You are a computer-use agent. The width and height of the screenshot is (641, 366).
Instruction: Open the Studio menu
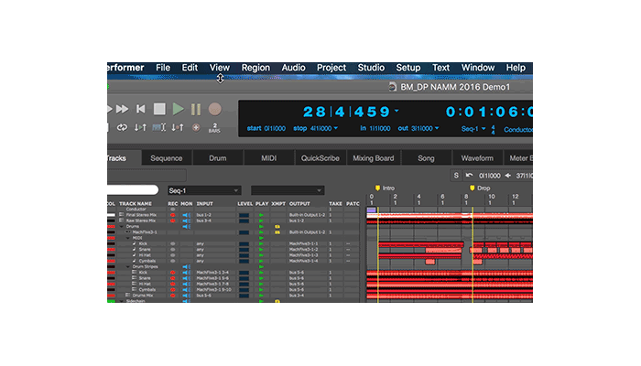point(371,68)
